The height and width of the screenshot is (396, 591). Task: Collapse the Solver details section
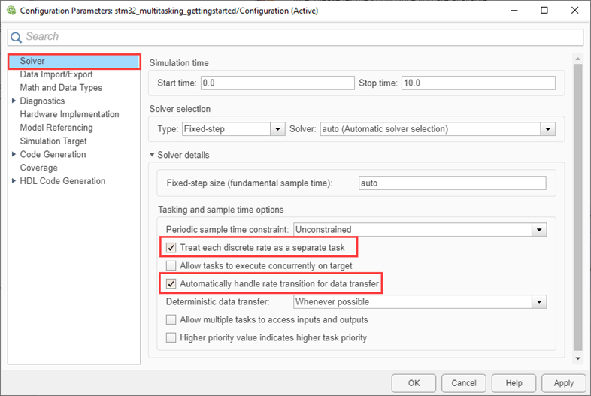coord(153,155)
